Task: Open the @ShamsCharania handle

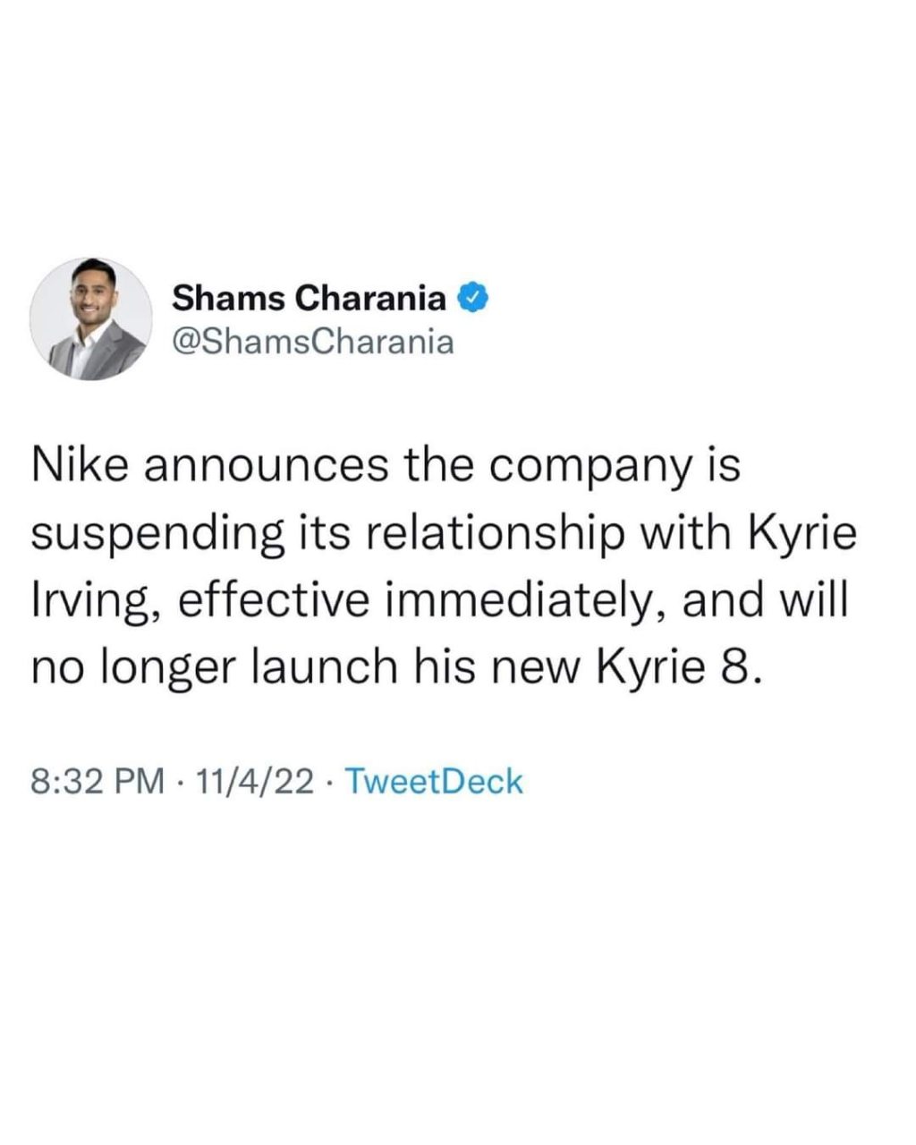Action: 311,341
